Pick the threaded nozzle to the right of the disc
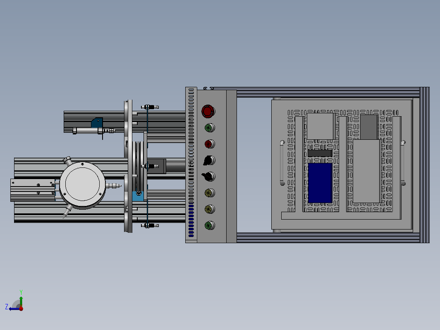440x330 pixels. tap(114, 186)
